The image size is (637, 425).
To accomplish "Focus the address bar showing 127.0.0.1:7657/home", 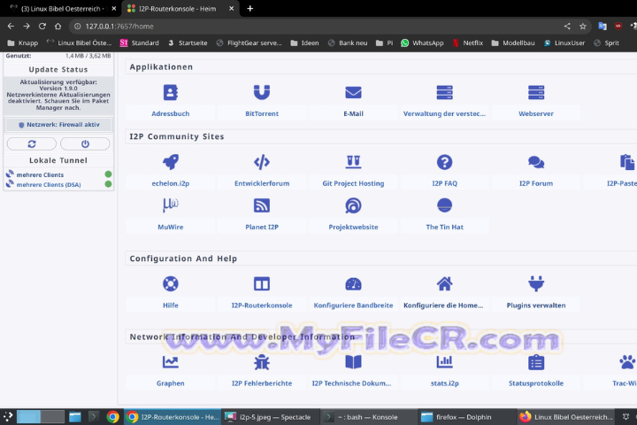I will pyautogui.click(x=317, y=26).
